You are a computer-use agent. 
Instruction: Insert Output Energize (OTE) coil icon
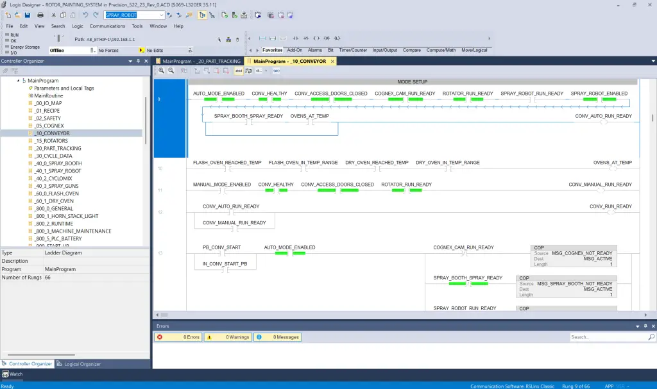316,38
